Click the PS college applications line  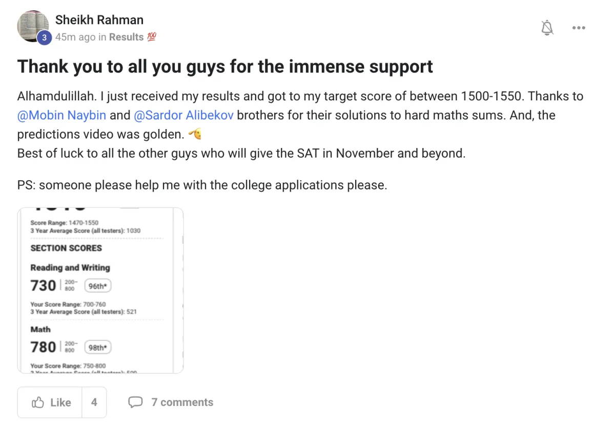pos(202,185)
